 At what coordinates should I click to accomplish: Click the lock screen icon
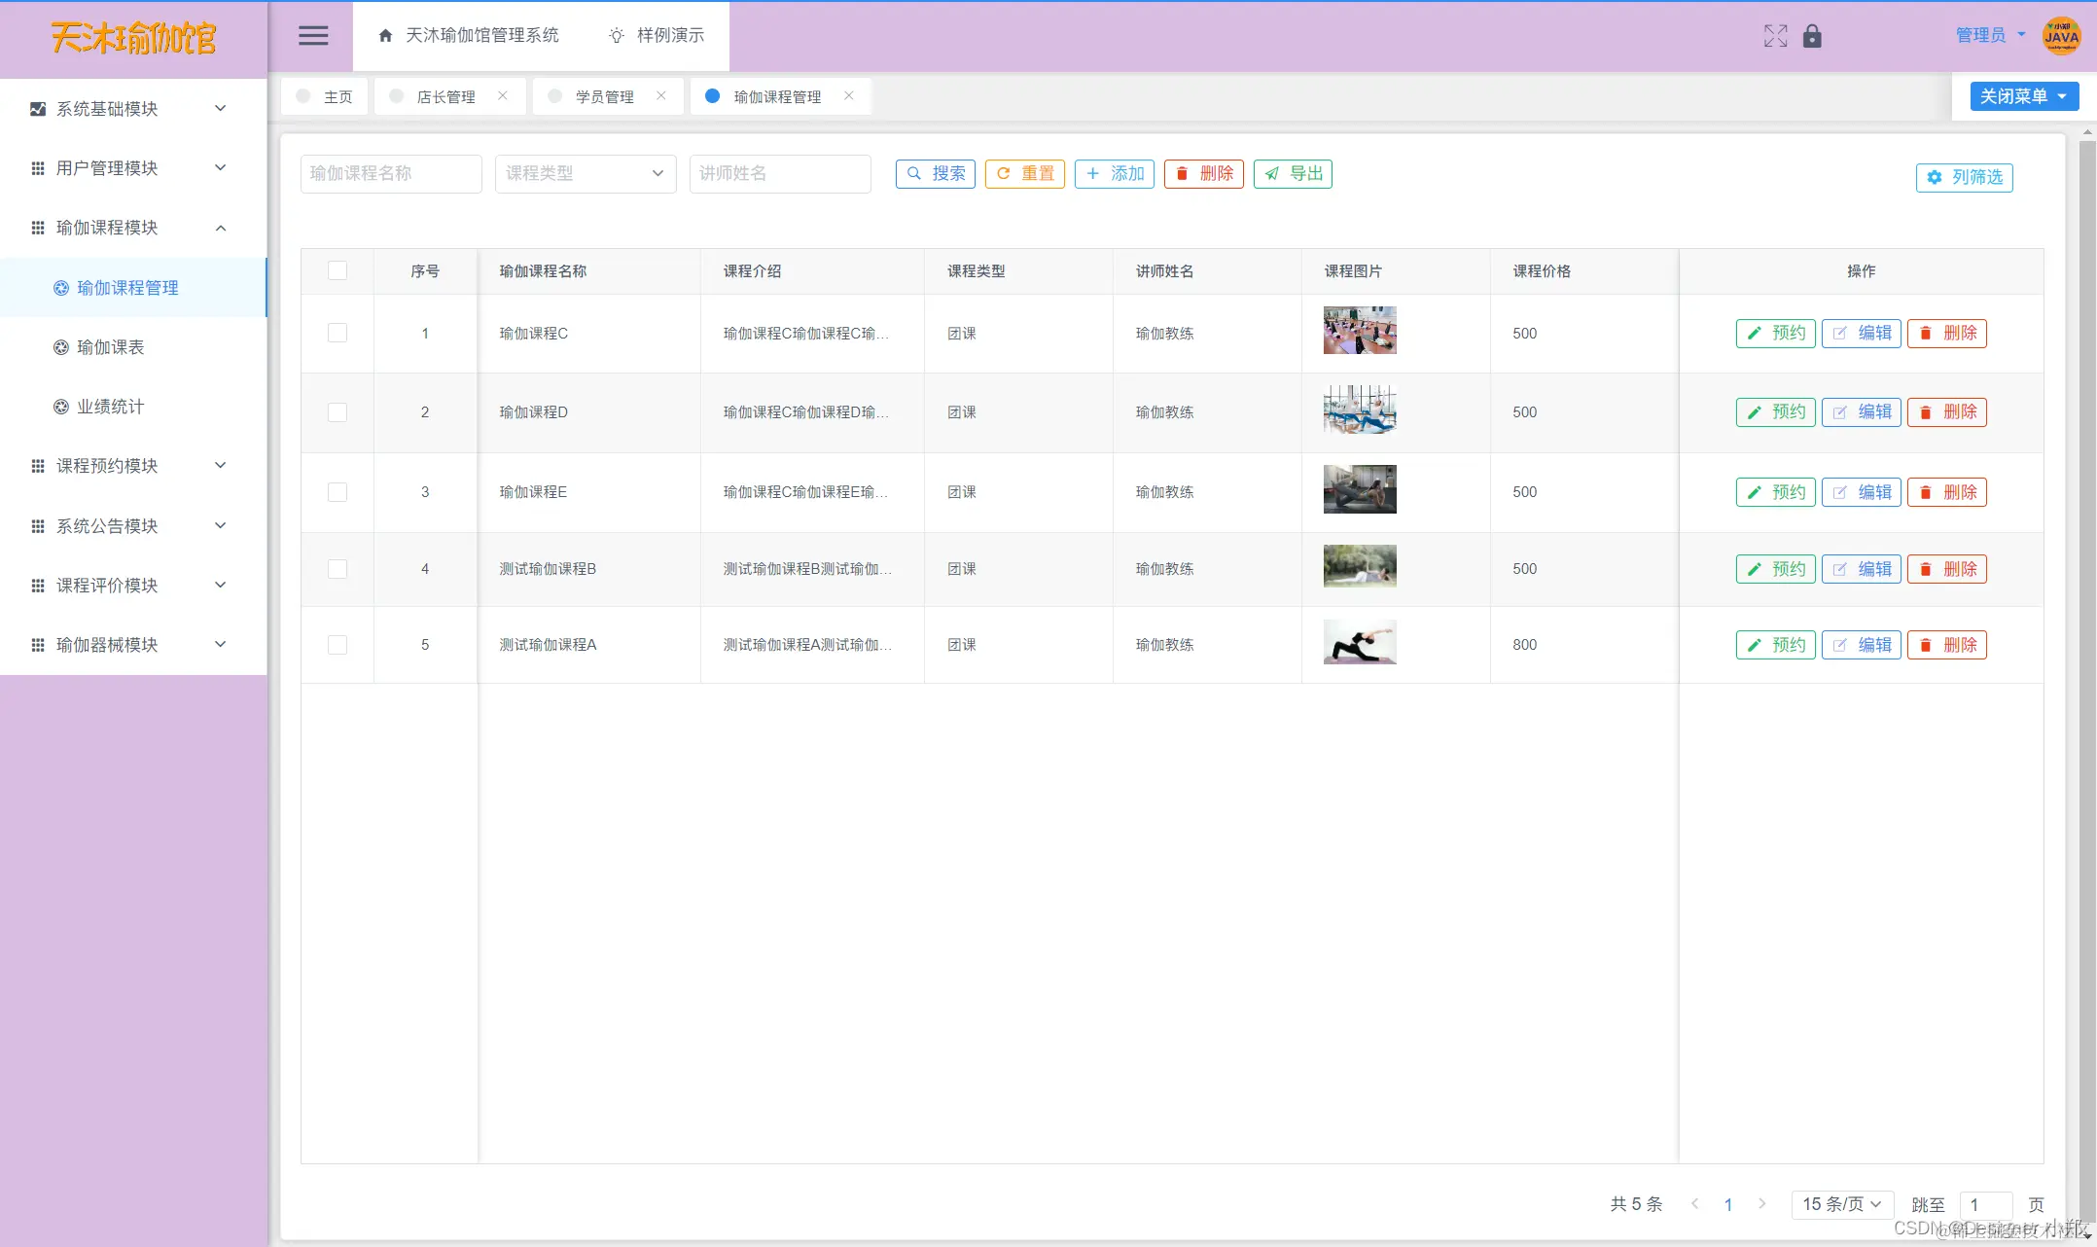pos(1812,36)
